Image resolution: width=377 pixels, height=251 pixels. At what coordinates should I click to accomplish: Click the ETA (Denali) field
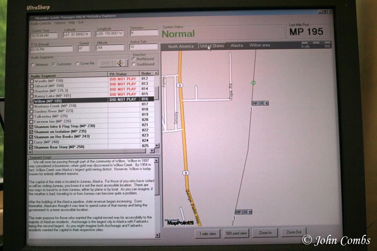point(52,50)
